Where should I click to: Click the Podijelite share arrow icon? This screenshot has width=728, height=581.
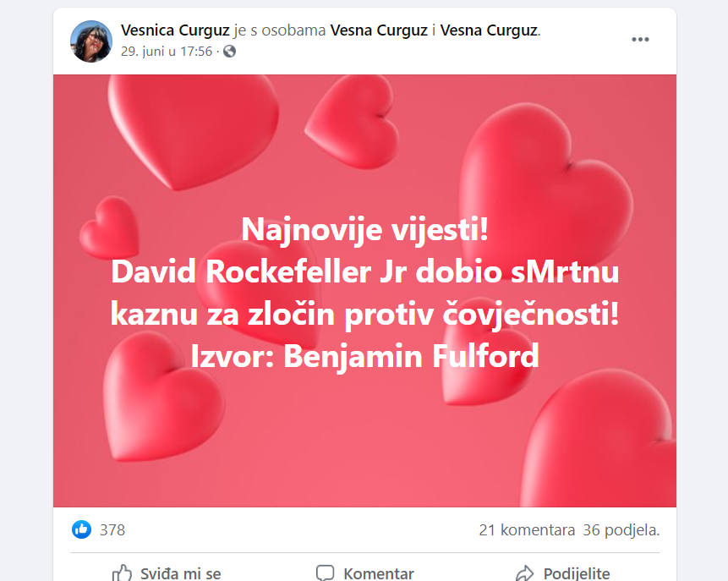pos(525,573)
